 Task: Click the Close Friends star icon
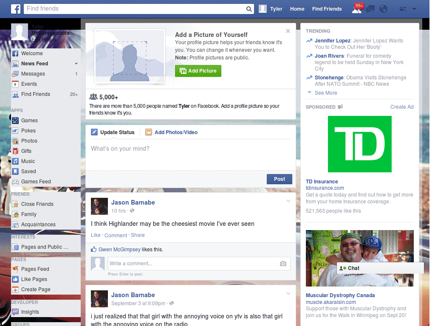click(15, 204)
